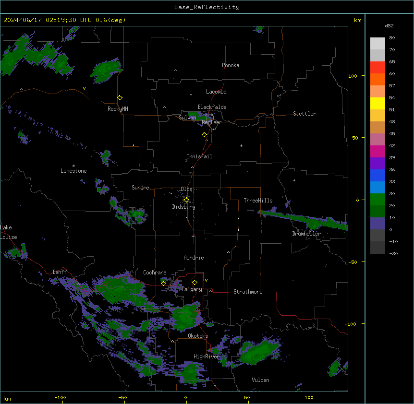
Task: Click the Okotoks city label
Action: 198,336
